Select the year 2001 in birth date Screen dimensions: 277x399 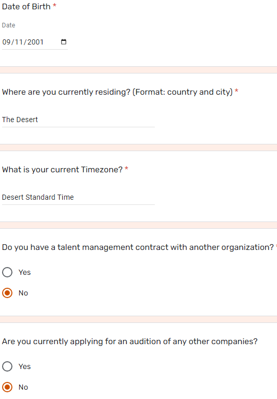[35, 42]
